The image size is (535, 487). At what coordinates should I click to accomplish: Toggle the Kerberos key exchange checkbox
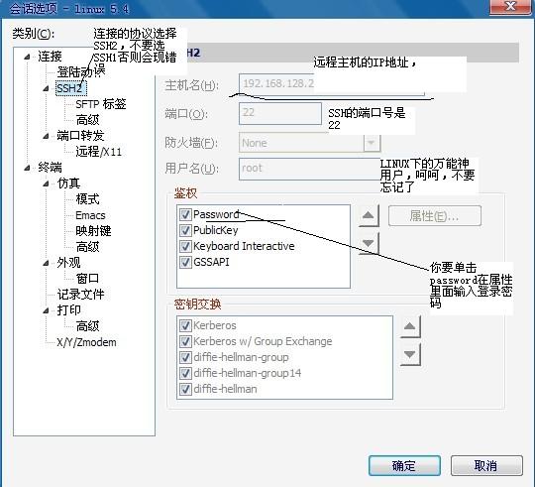pyautogui.click(x=185, y=325)
